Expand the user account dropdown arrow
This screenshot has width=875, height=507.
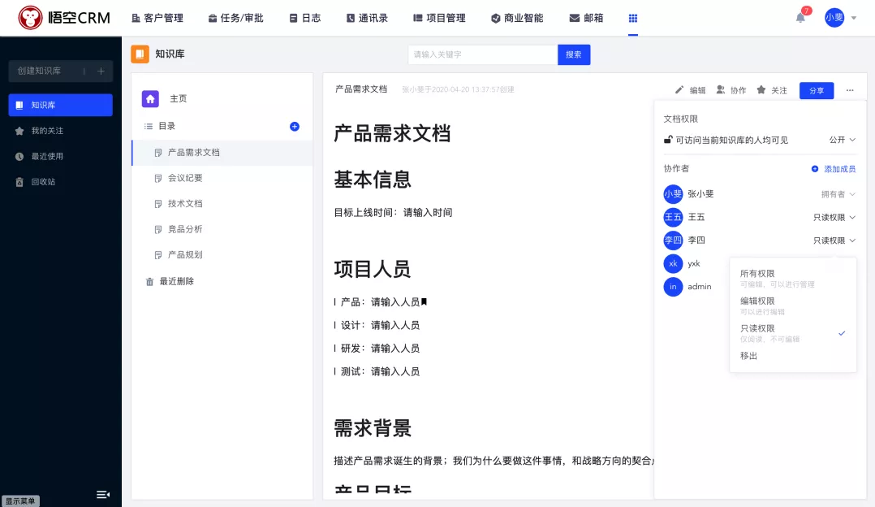(x=854, y=18)
